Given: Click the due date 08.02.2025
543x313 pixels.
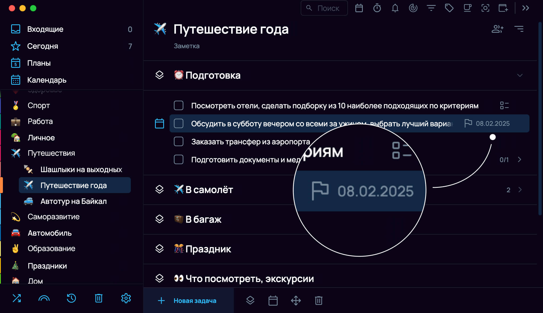Looking at the screenshot, I should click(x=493, y=123).
